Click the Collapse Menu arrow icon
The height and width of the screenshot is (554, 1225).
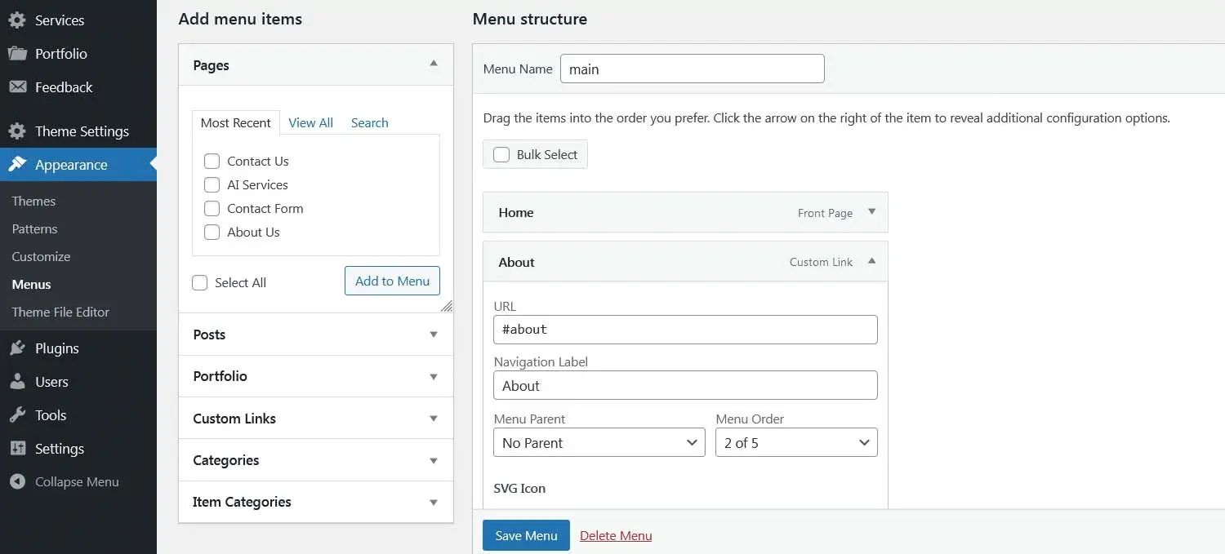[17, 482]
